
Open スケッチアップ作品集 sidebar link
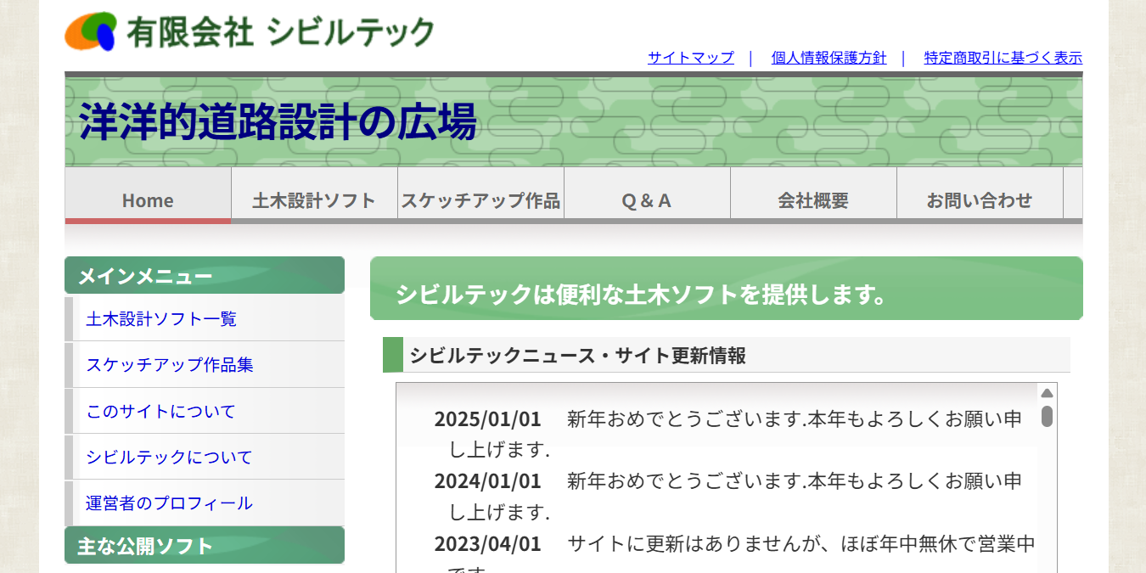point(170,365)
